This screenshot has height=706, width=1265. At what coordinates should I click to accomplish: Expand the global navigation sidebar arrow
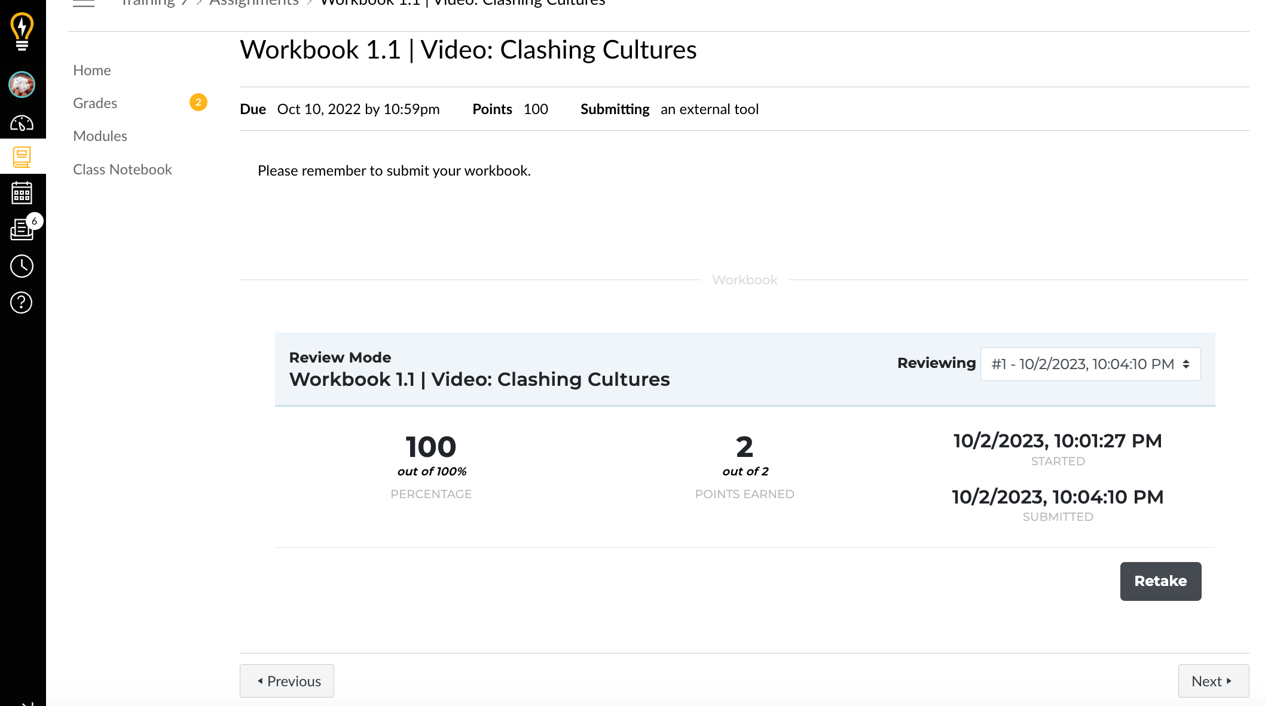(27, 703)
